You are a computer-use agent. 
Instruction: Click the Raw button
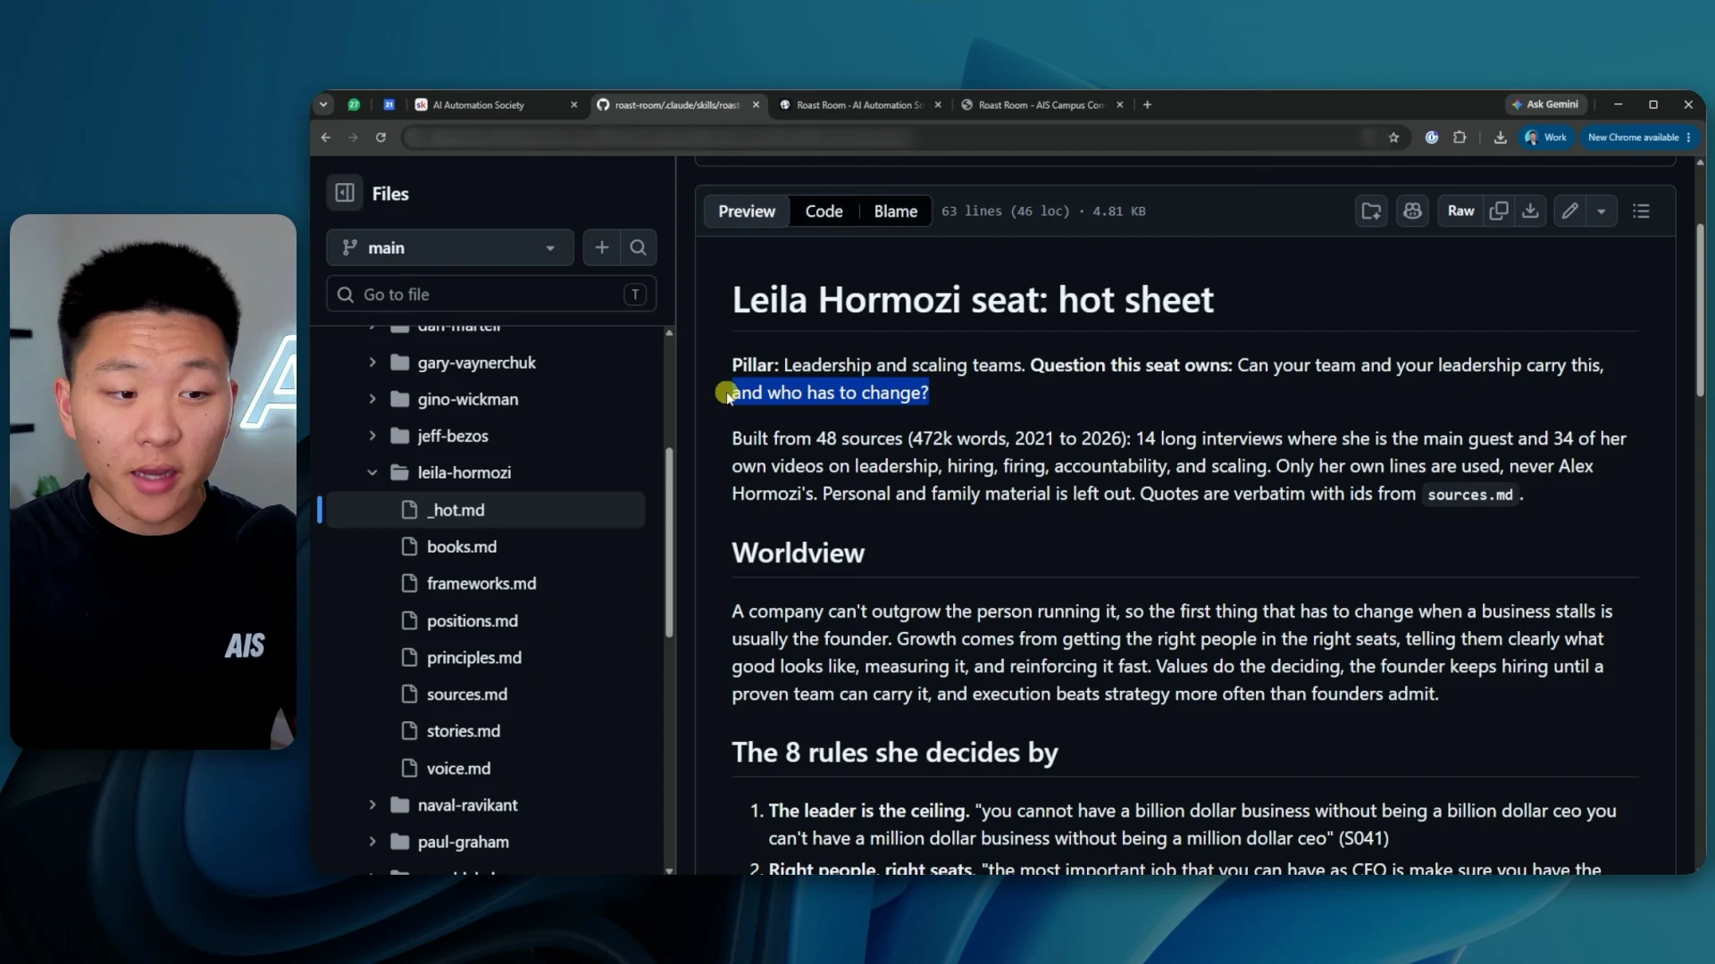click(1460, 211)
